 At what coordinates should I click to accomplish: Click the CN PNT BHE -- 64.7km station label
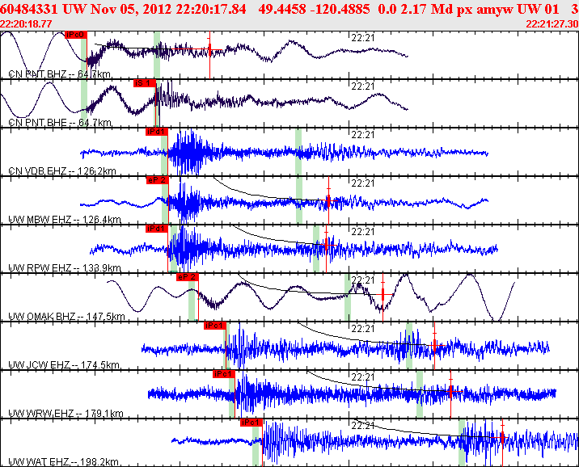point(60,123)
